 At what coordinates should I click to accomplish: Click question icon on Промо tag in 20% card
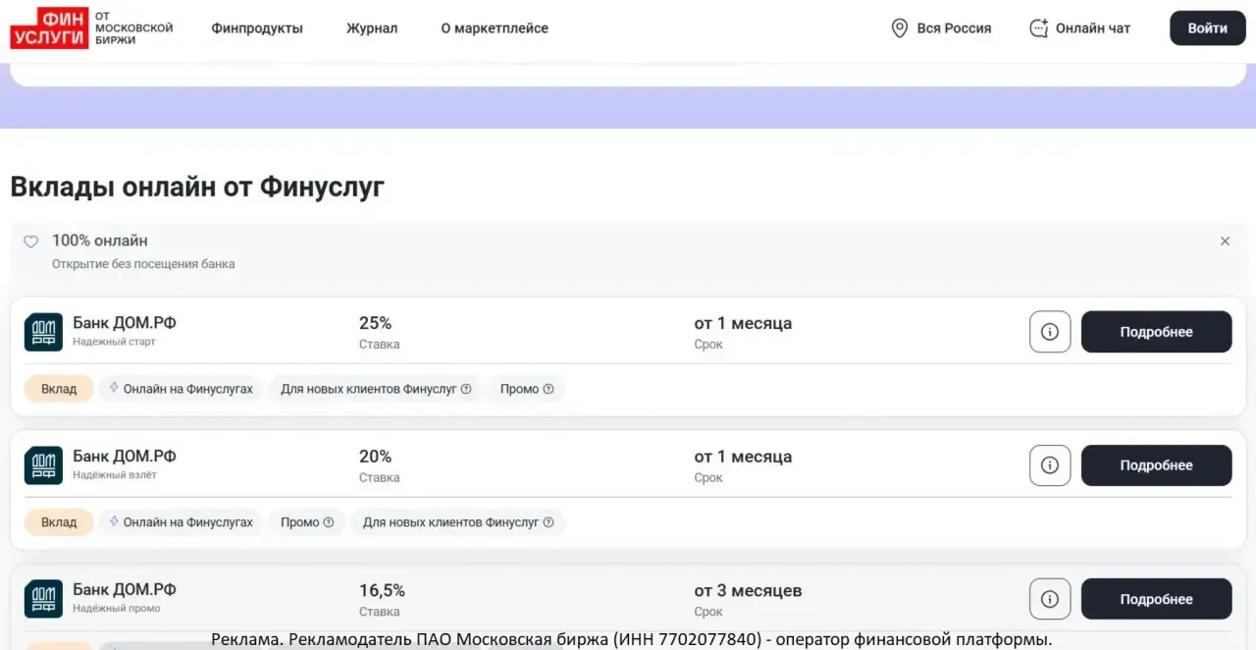coord(329,522)
